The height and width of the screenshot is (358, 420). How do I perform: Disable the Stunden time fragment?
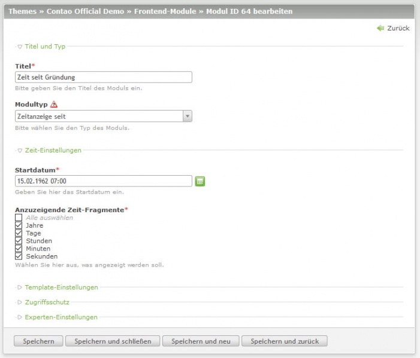pos(19,241)
